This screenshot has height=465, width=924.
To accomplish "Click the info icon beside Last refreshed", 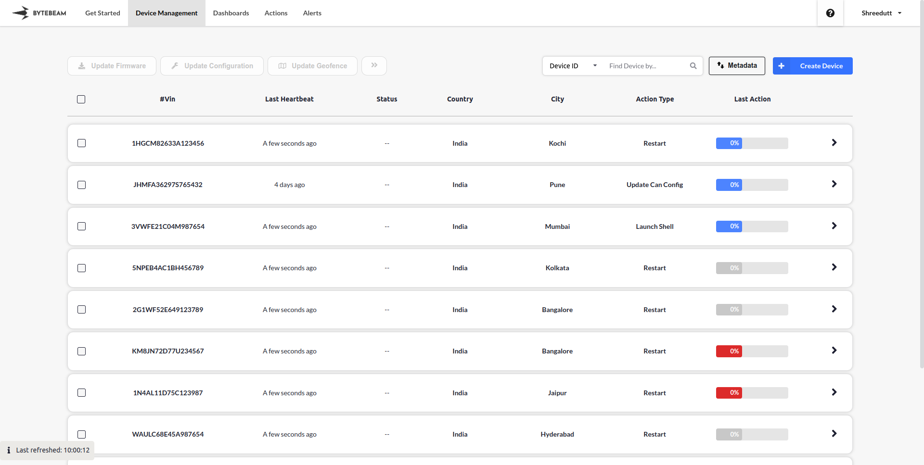I will pos(9,450).
